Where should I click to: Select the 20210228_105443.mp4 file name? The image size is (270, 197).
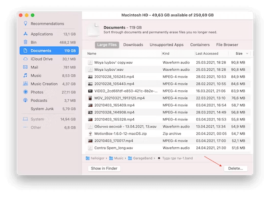114,84
